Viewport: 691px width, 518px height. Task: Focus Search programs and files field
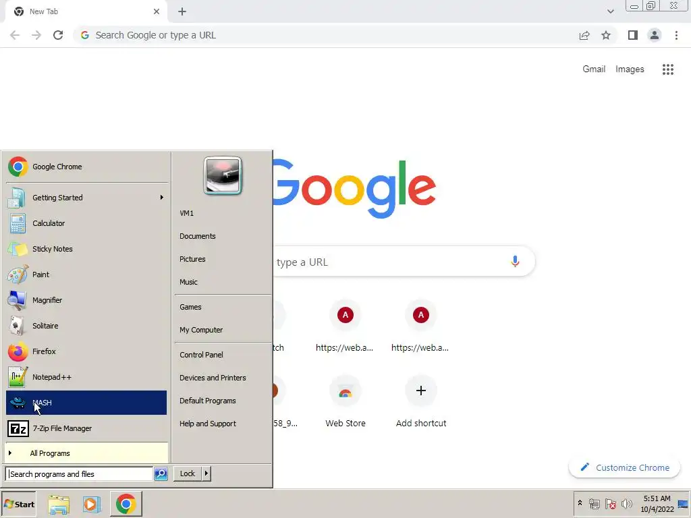click(x=80, y=474)
